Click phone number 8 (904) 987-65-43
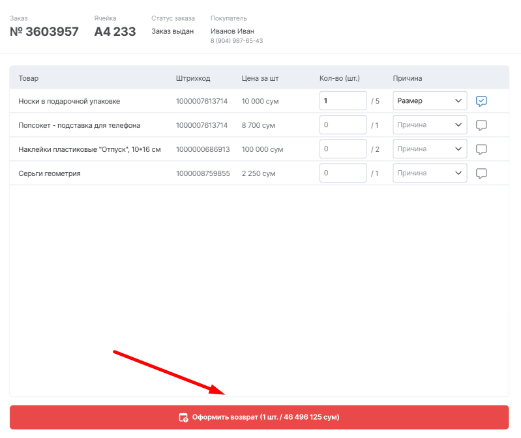The height and width of the screenshot is (438, 521). point(237,41)
